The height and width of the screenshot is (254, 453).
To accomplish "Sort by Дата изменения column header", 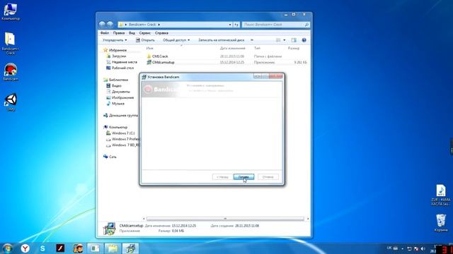I will 233,49.
